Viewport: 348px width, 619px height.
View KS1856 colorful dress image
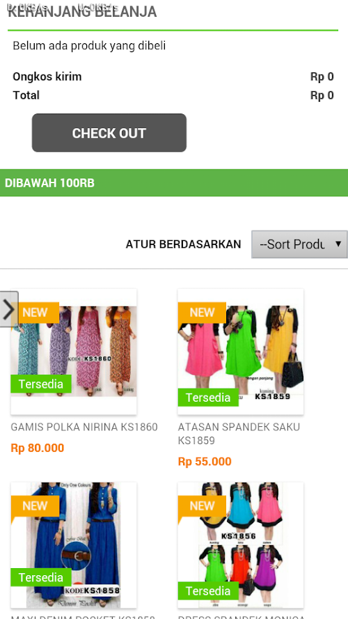click(241, 545)
